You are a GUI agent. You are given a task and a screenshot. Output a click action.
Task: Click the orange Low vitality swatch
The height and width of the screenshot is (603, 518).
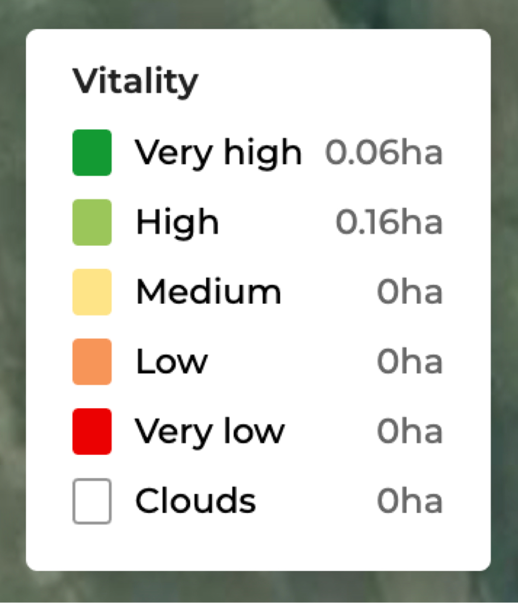[92, 362]
